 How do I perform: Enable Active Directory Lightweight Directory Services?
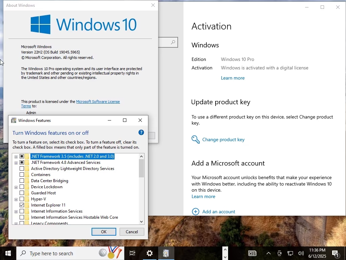click(x=22, y=169)
